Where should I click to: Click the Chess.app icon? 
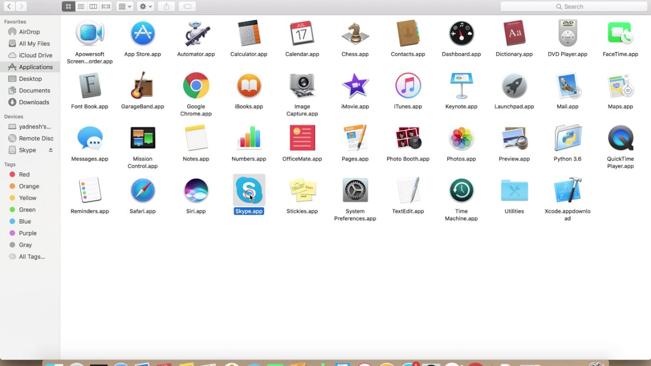coord(355,34)
